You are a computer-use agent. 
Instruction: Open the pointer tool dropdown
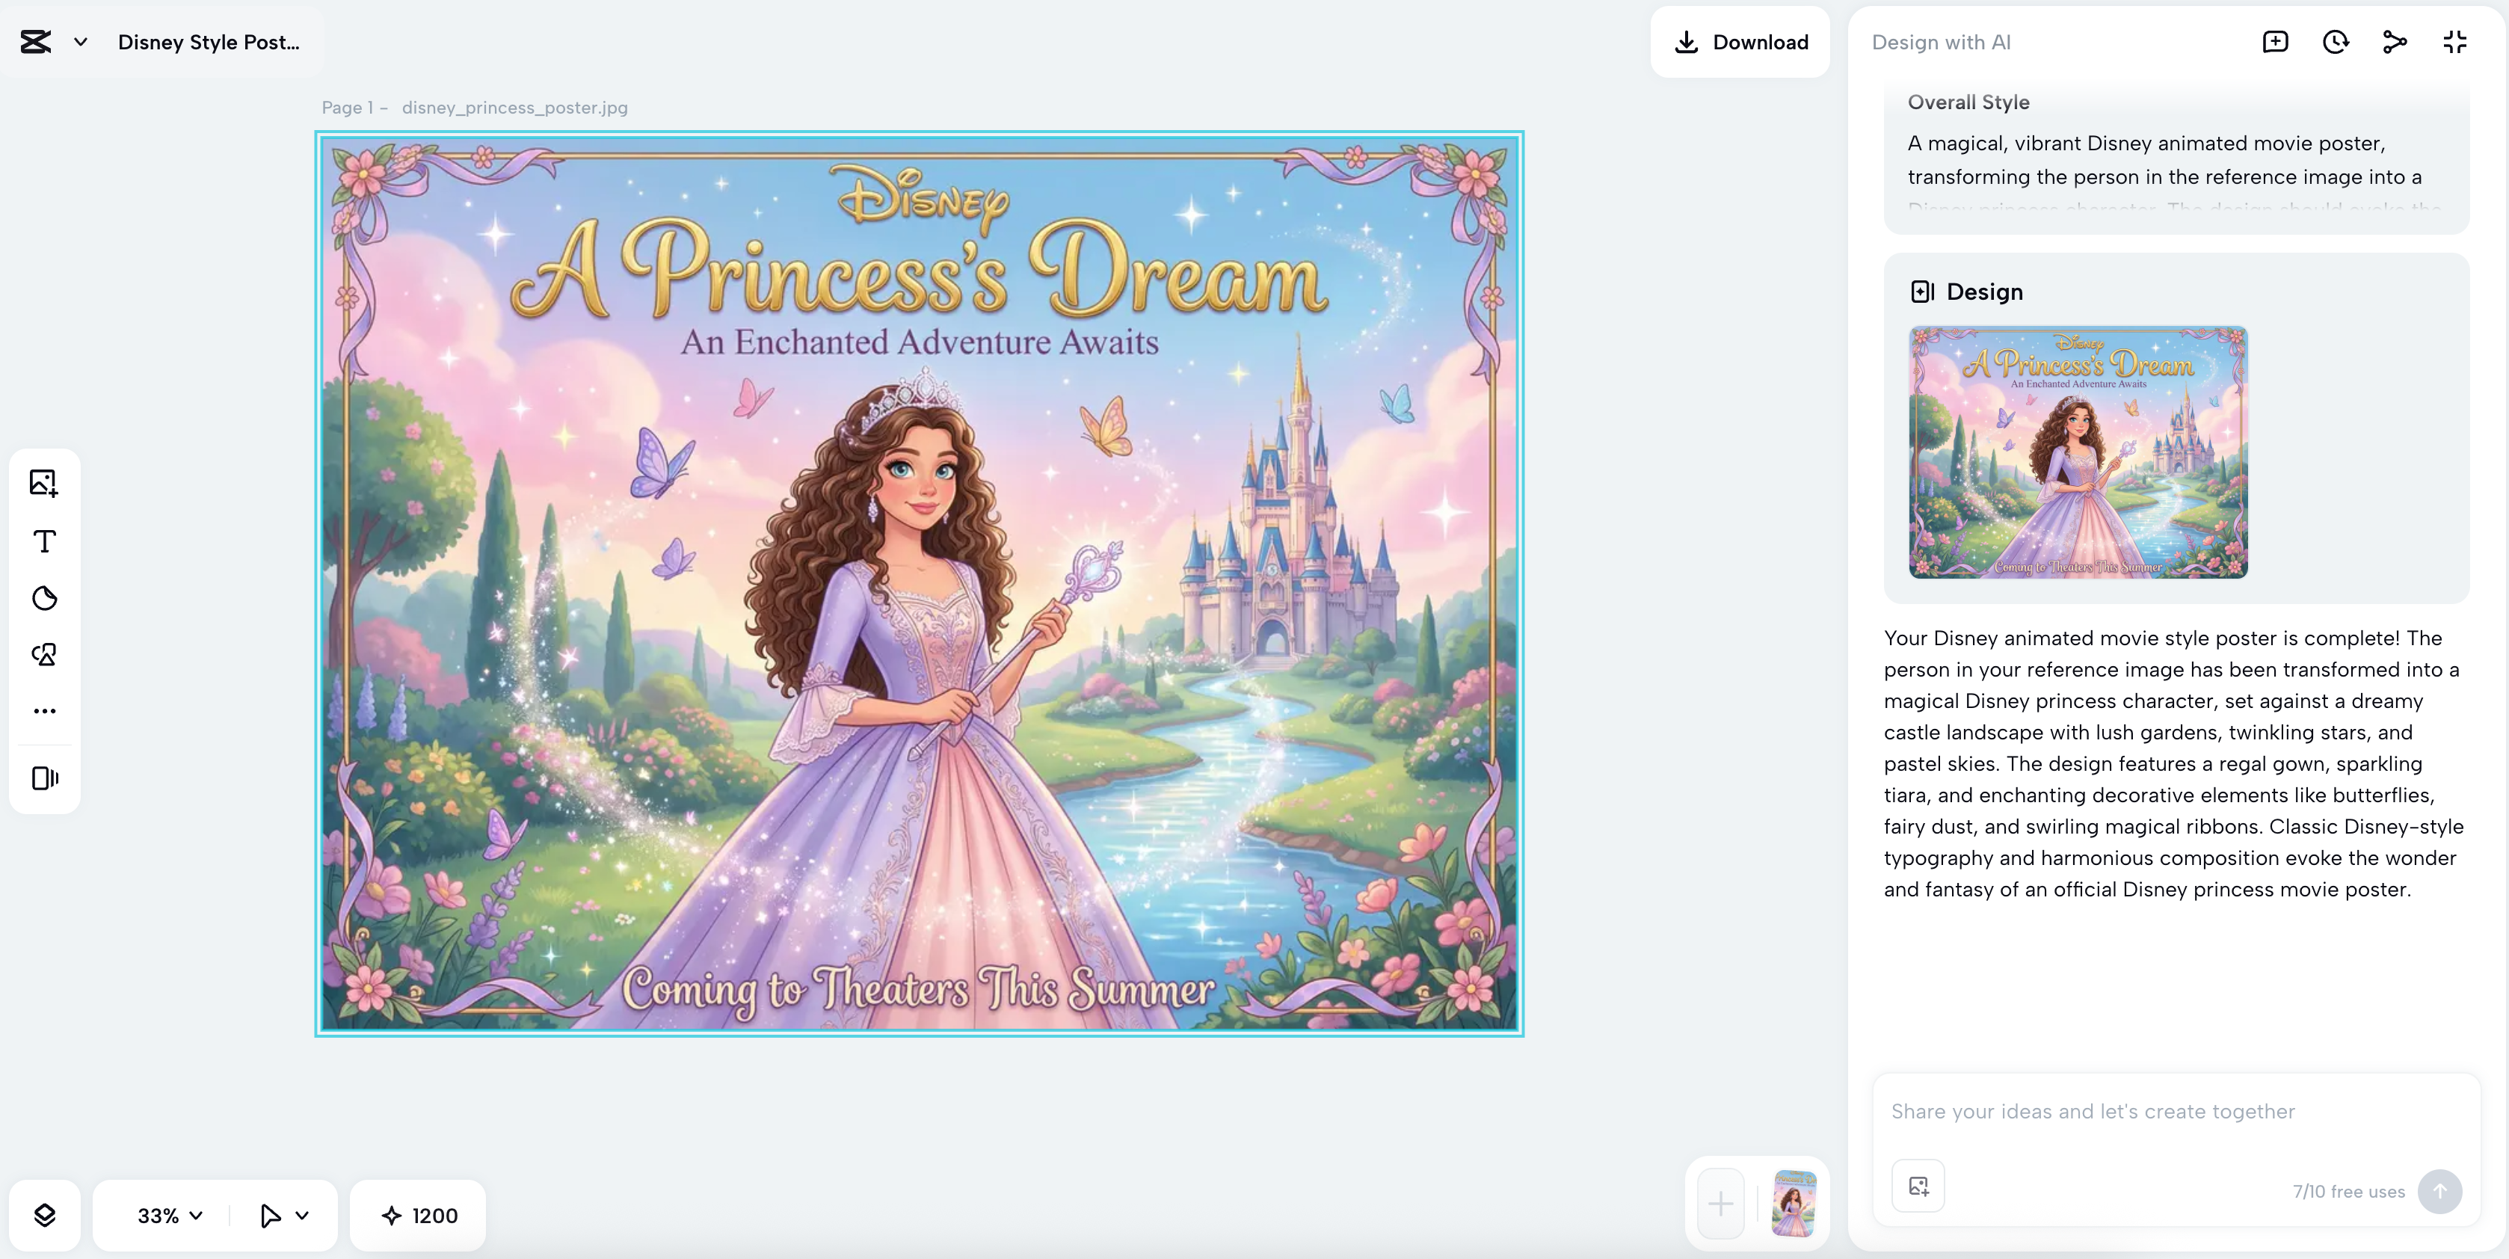tap(302, 1215)
